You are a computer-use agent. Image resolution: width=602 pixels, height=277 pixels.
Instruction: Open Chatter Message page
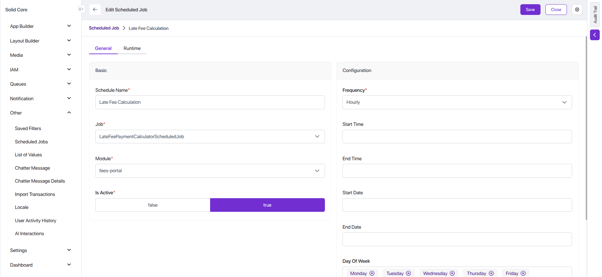(33, 168)
